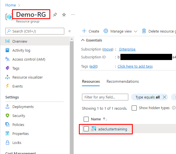Click 'Click here to add tags' link
Image resolution: width=176 pixels, height=154 pixels.
coord(135,66)
